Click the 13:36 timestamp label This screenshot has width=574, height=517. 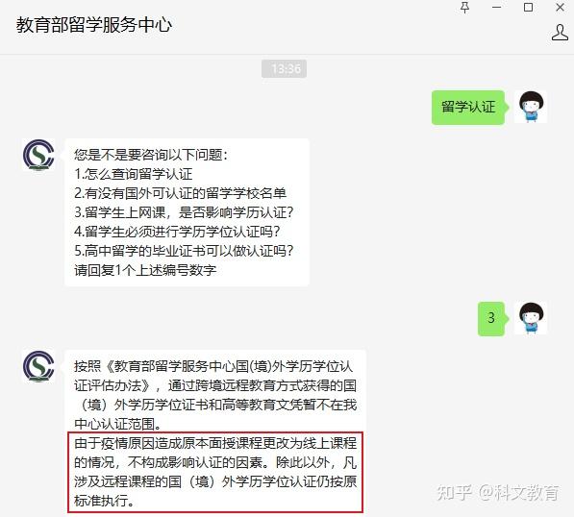tap(284, 68)
